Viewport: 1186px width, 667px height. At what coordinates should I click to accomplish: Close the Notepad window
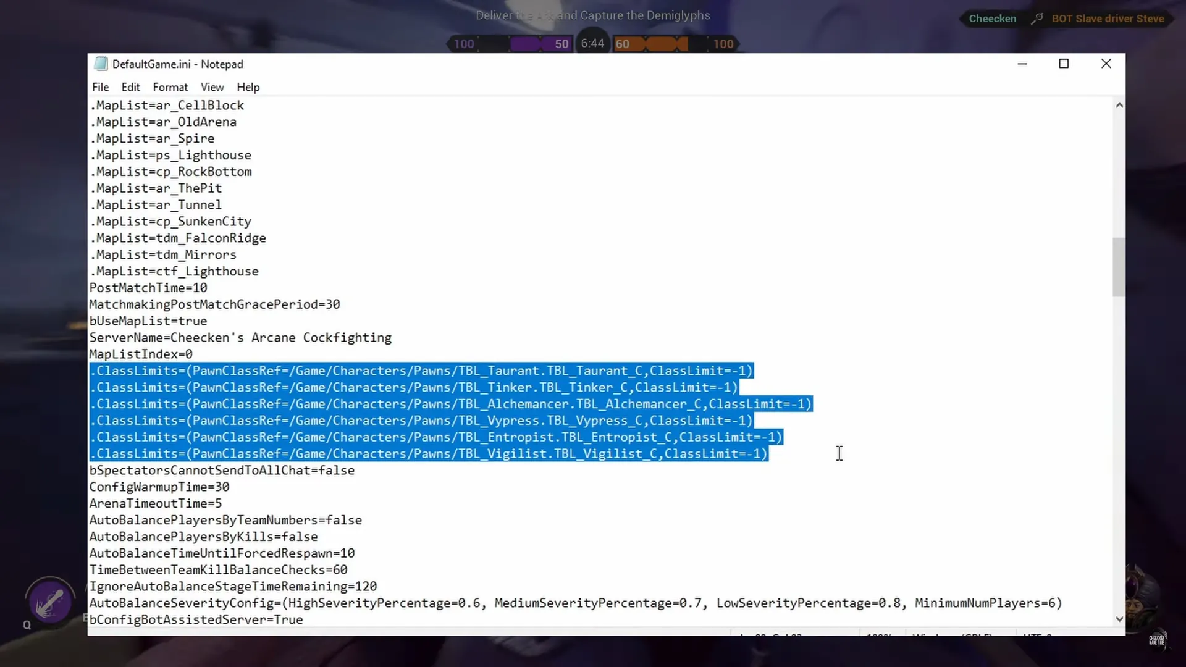click(x=1106, y=64)
